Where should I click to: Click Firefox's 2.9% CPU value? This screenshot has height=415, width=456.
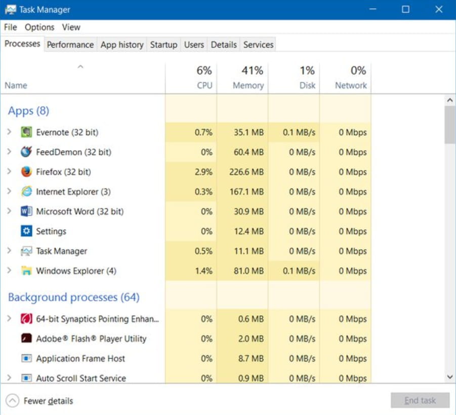[203, 172]
